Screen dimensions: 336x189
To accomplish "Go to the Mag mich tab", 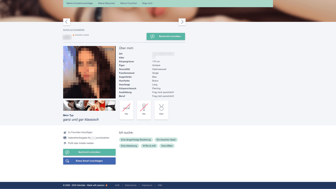I will click(147, 3).
